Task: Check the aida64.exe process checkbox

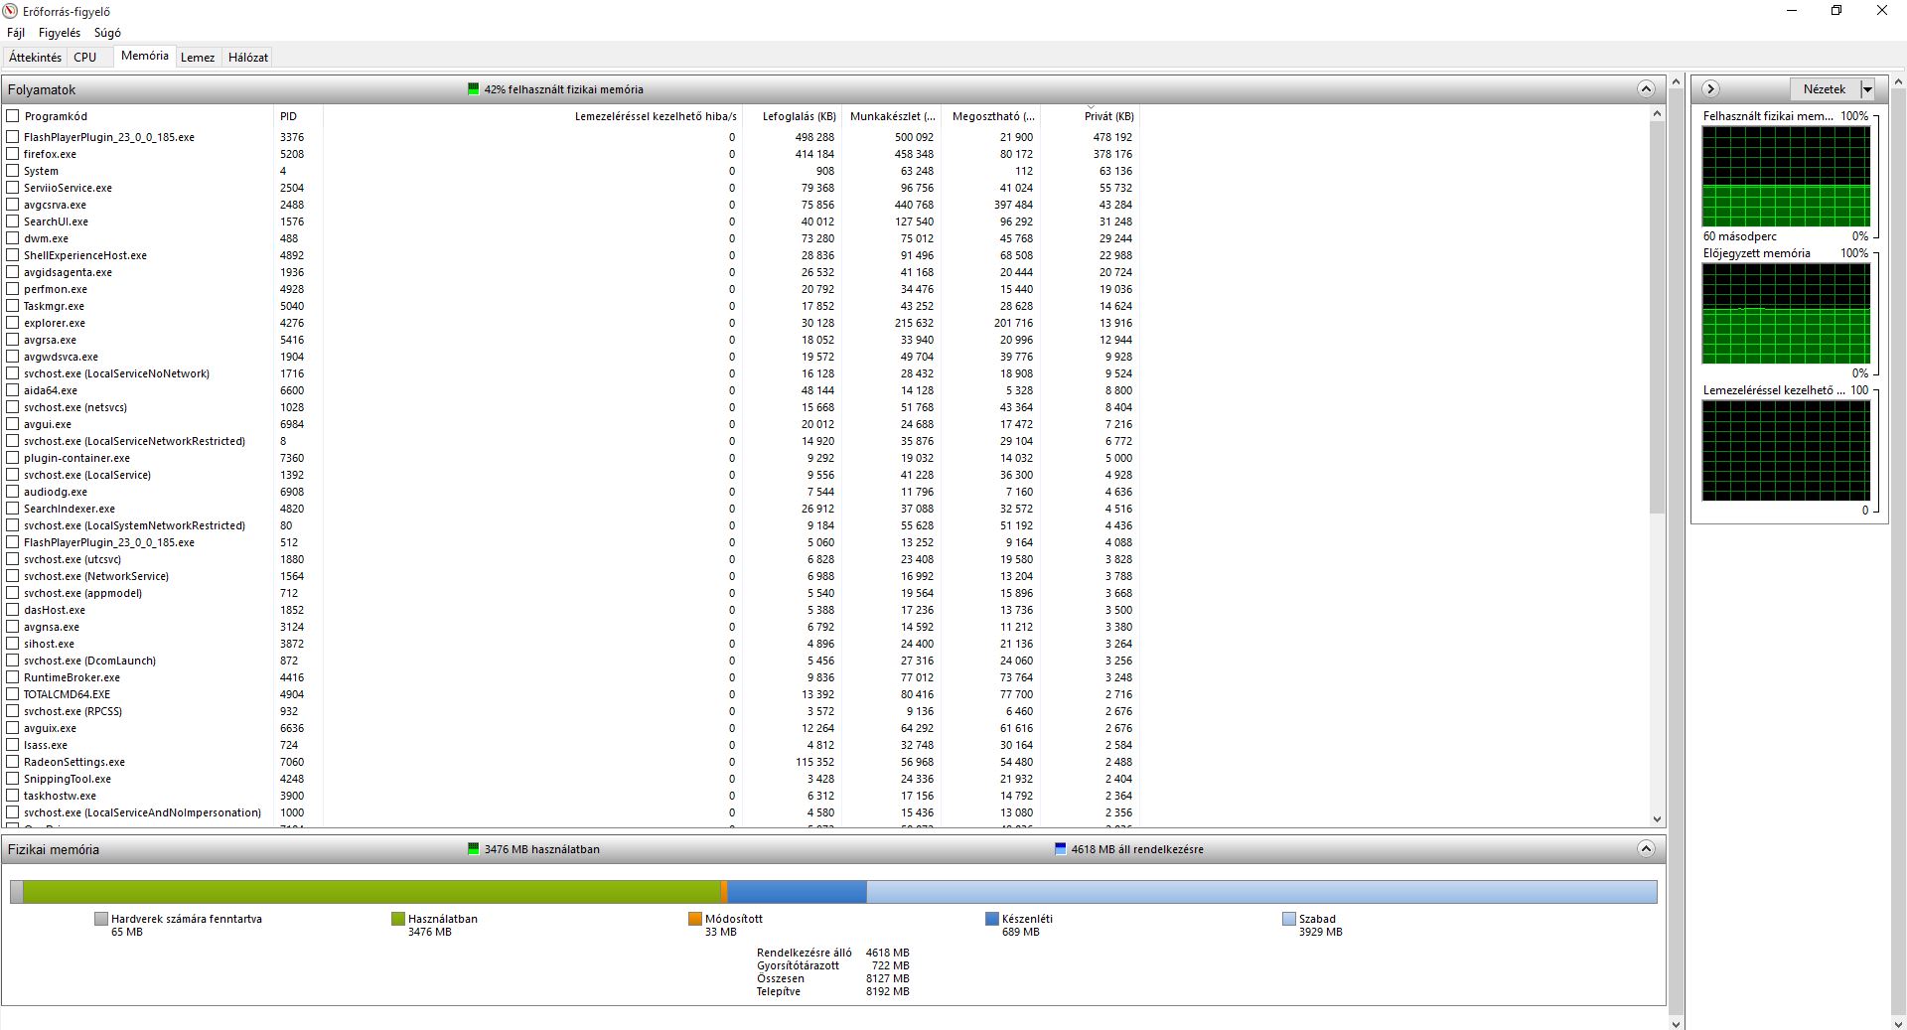Action: pos(13,390)
